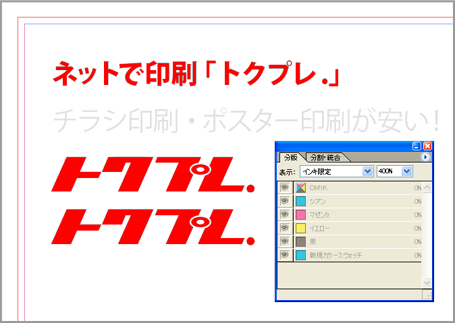Image resolution: width=455 pixels, height=323 pixels.
Task: Click the panel resize grip corner
Action: click(428, 296)
